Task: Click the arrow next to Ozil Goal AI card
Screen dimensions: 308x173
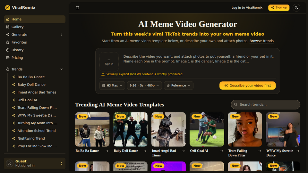Action: pos(222,151)
